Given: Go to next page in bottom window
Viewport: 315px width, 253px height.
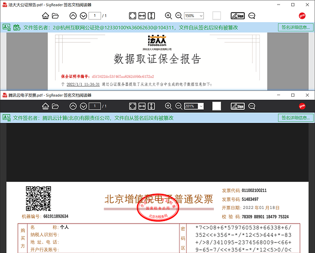Looking at the screenshot, I should click(83, 106).
